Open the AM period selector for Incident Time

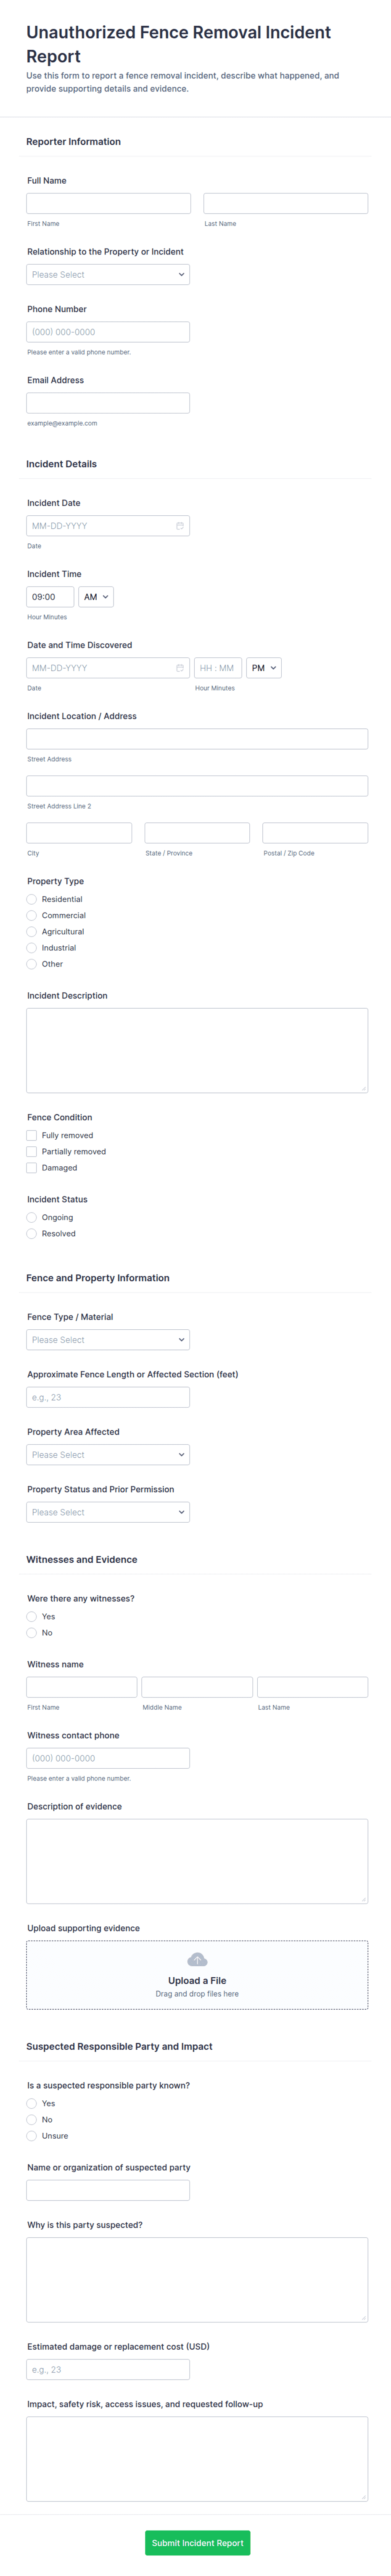pyautogui.click(x=96, y=597)
